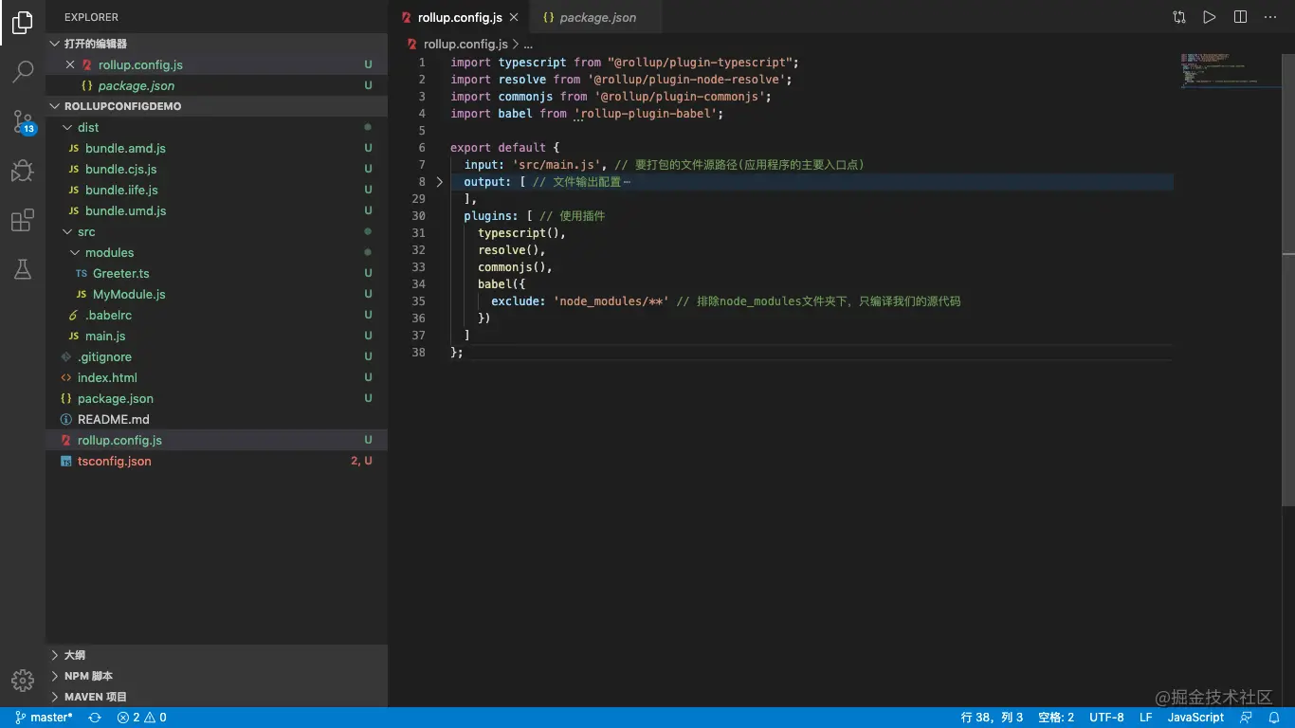The image size is (1295, 728).
Task: Open the Testing flask icon view
Action: (x=23, y=270)
